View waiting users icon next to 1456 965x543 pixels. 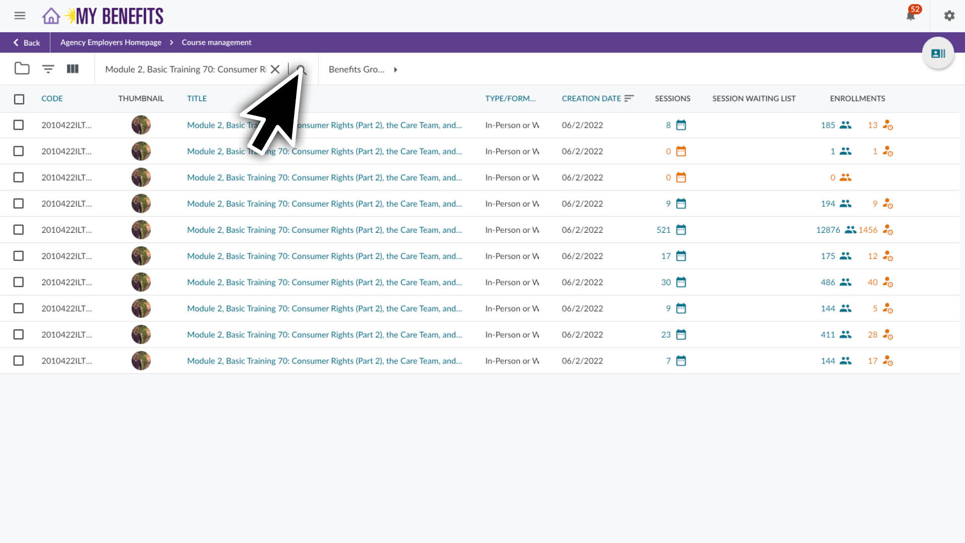pos(888,230)
